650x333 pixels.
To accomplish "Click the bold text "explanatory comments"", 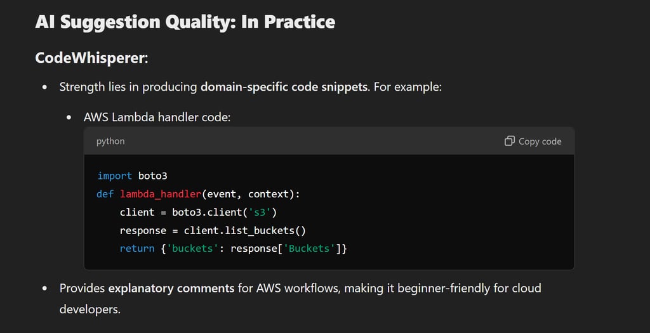I will click(x=171, y=288).
